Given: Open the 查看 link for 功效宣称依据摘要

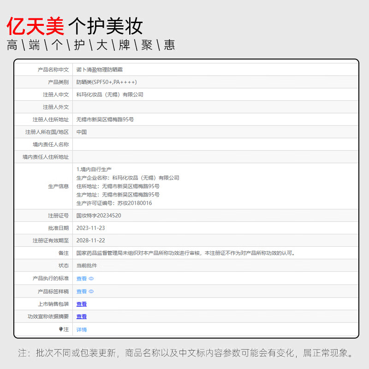Looking at the screenshot, I should tap(82, 316).
